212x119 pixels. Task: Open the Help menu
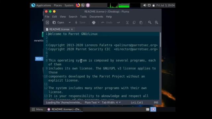(109, 17)
